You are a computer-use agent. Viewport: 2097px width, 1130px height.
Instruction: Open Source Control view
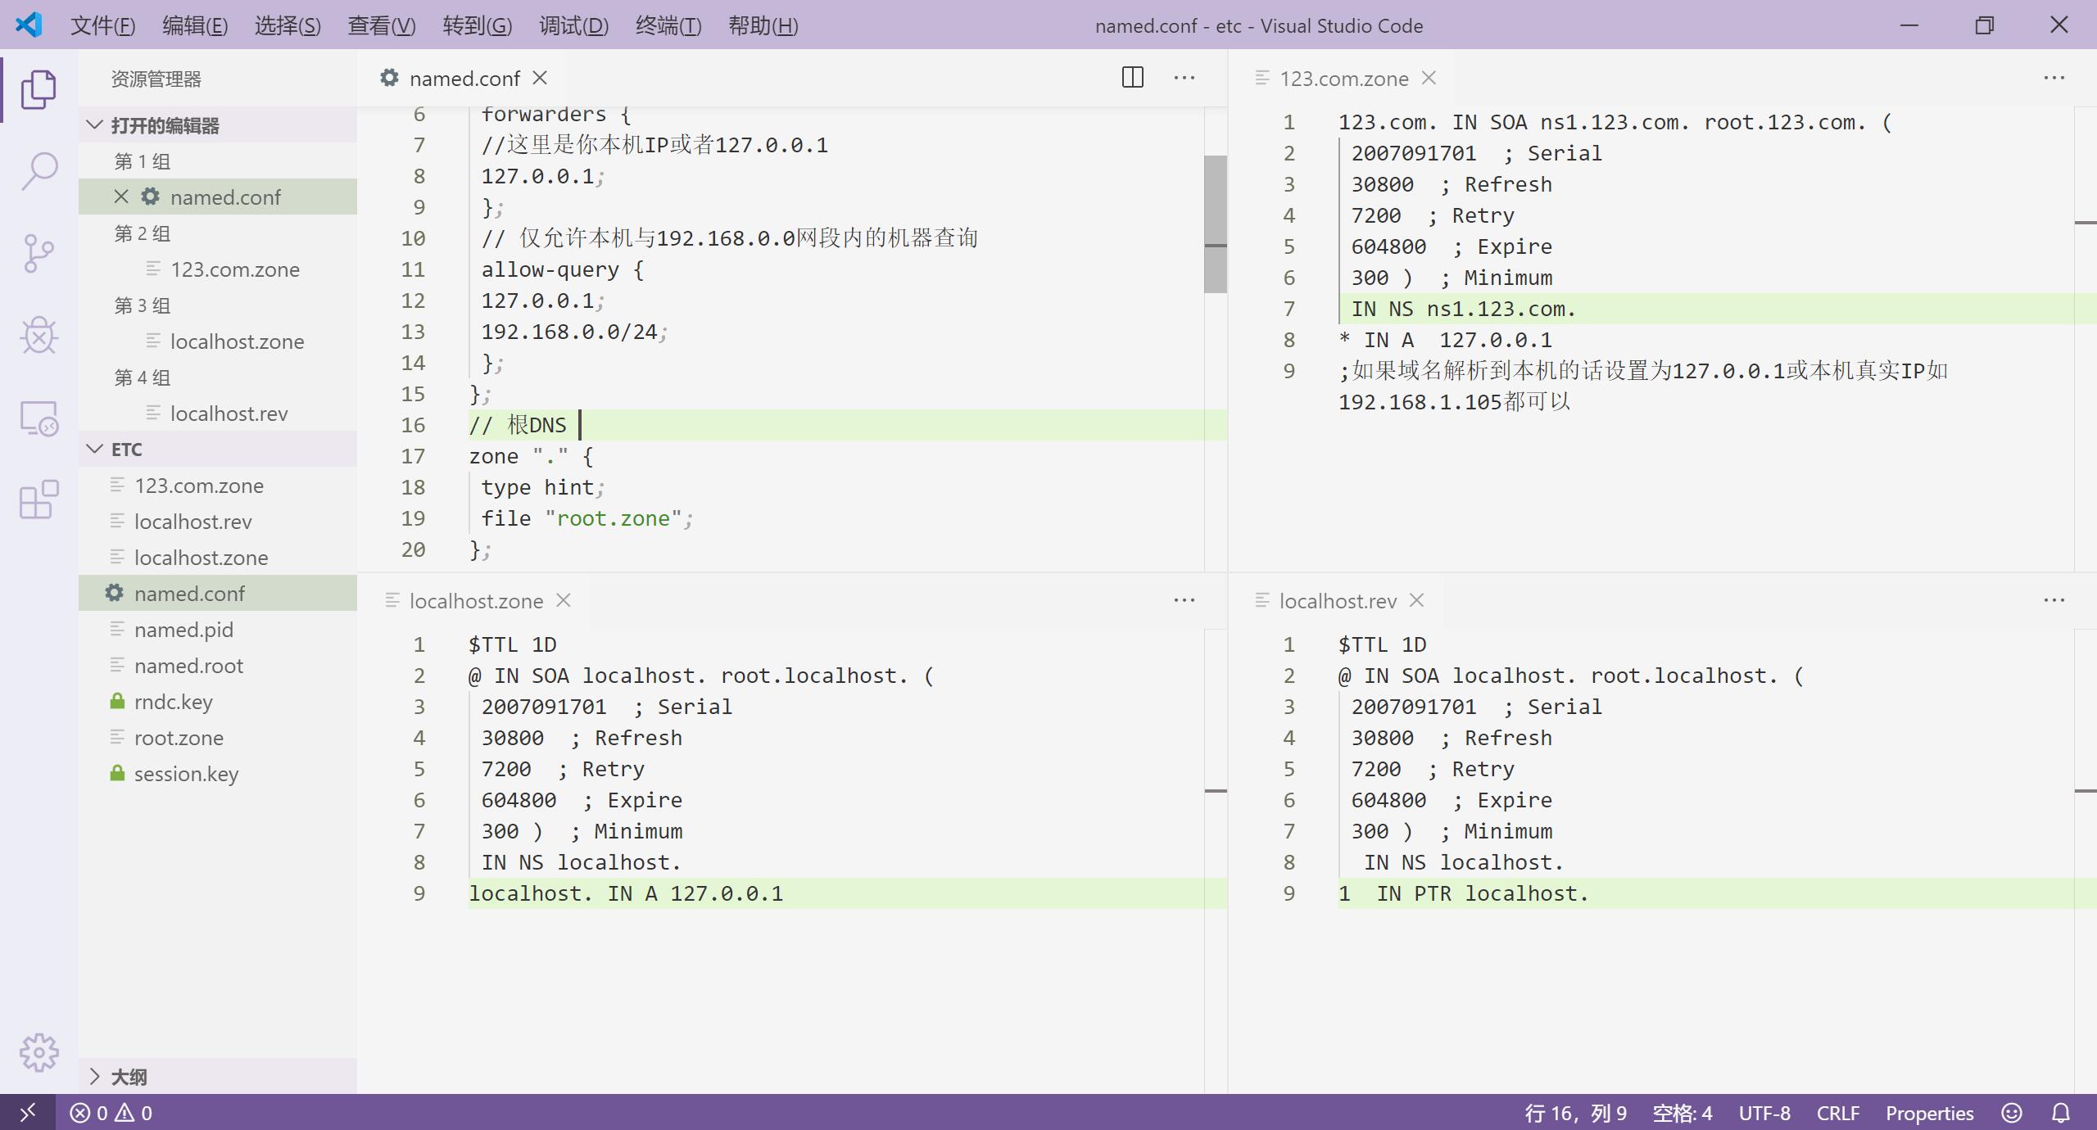click(38, 253)
